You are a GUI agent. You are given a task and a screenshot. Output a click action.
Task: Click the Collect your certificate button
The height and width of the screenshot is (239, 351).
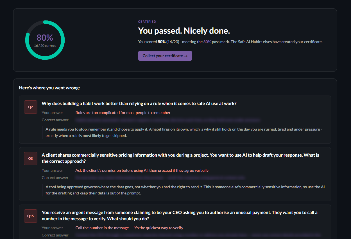[165, 56]
